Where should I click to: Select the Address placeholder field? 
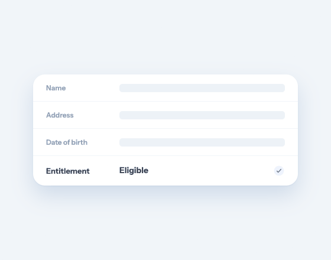point(202,115)
